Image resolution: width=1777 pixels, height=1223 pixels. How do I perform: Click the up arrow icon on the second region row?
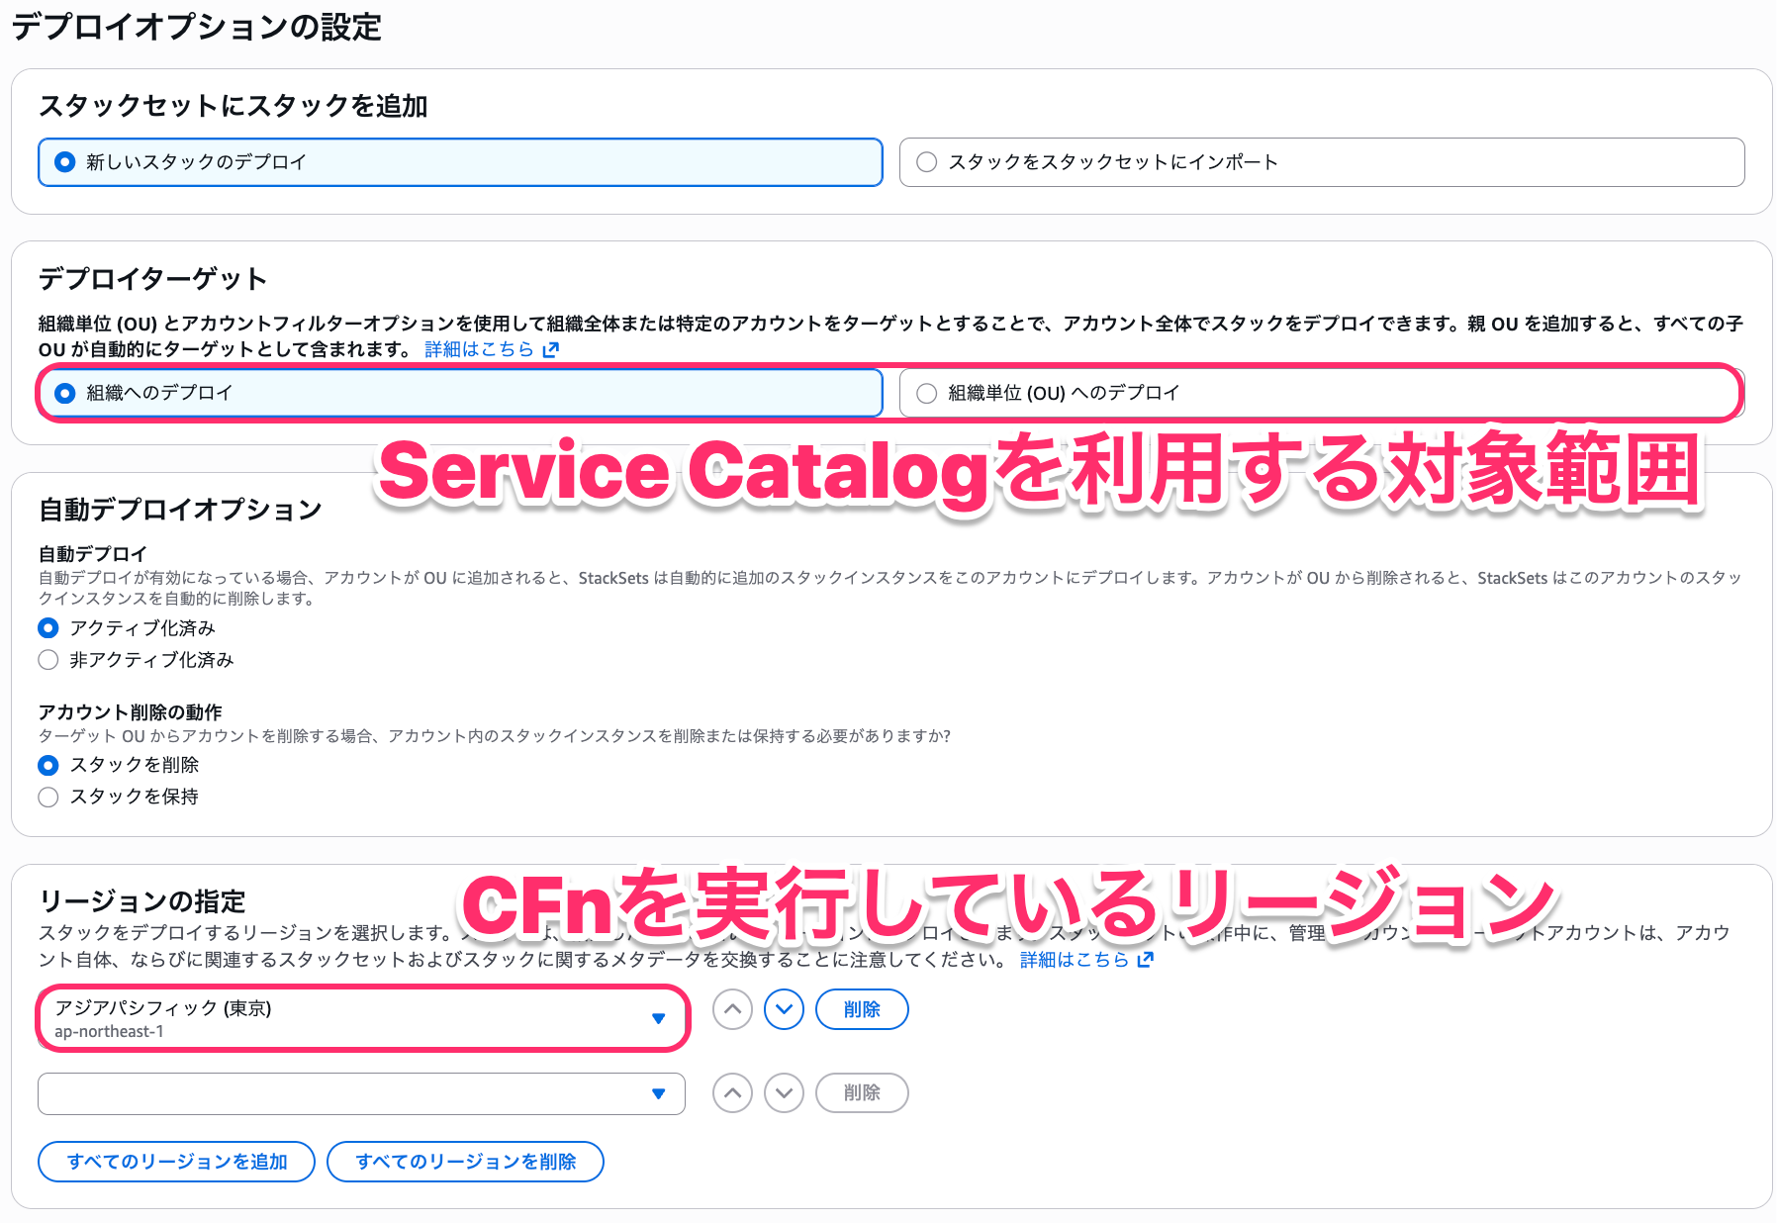732,1093
